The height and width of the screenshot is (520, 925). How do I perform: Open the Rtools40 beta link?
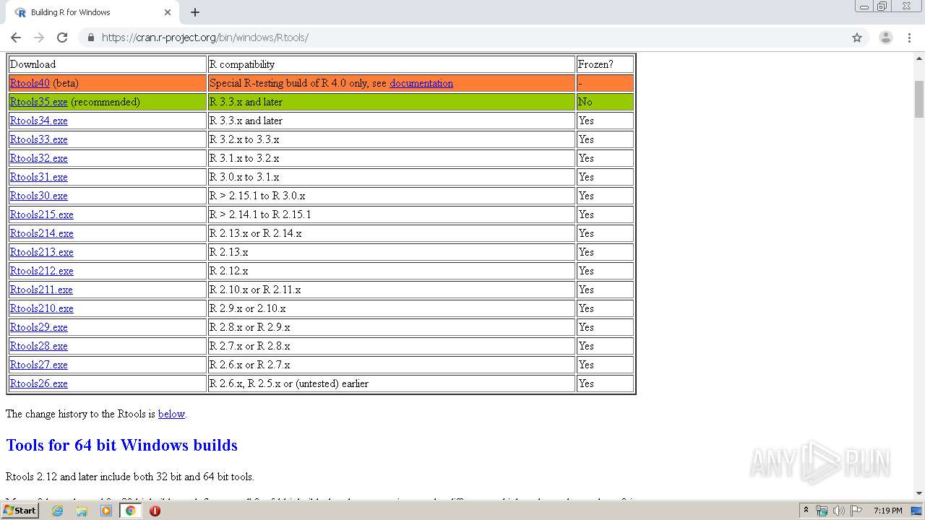(x=30, y=83)
